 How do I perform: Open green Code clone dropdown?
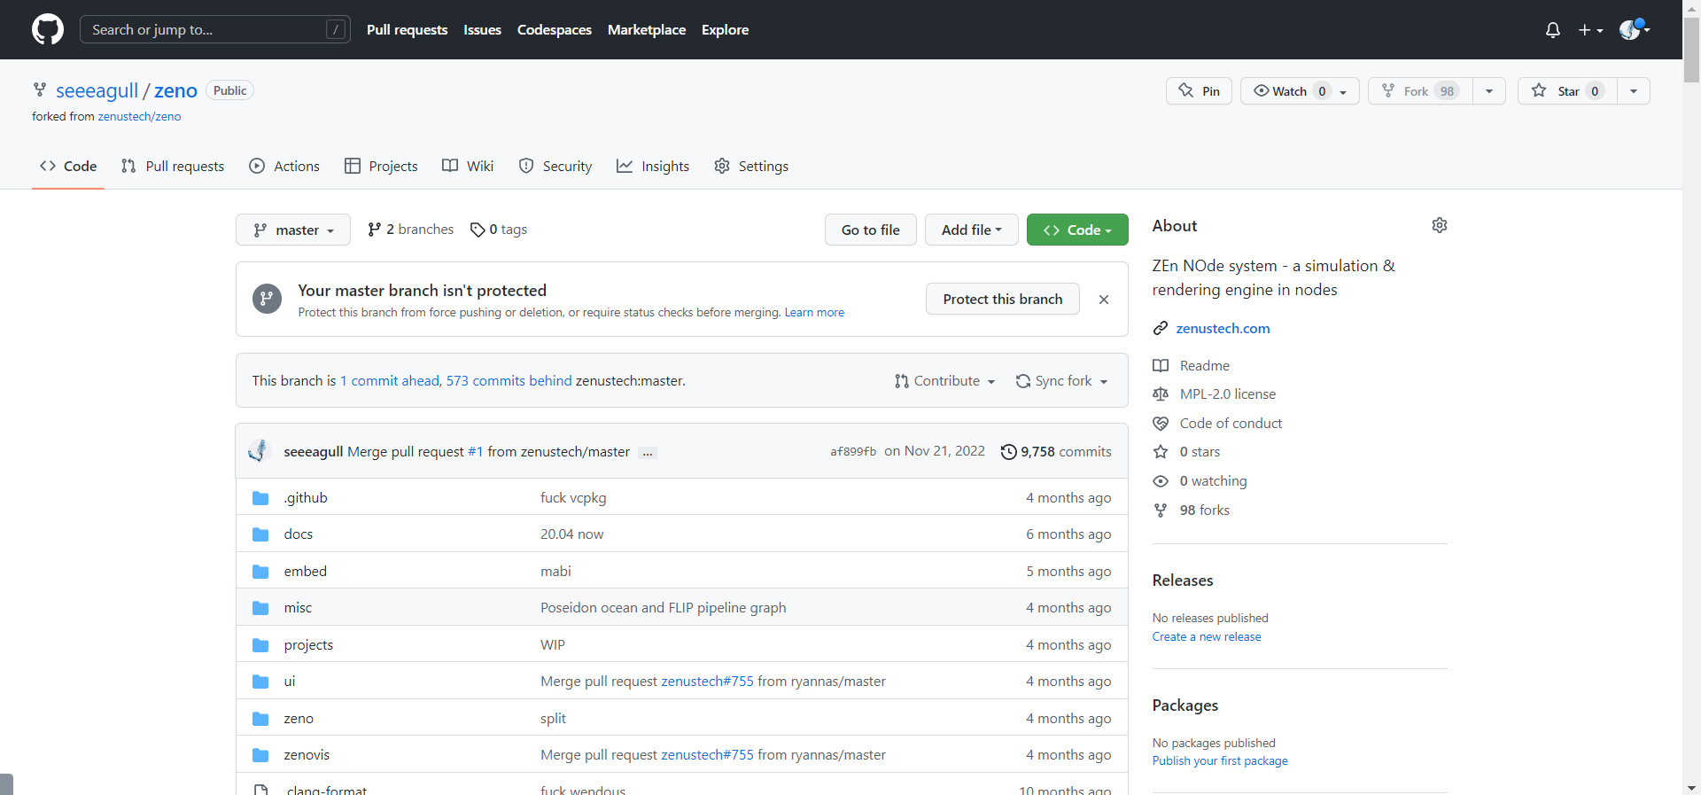click(x=1077, y=230)
